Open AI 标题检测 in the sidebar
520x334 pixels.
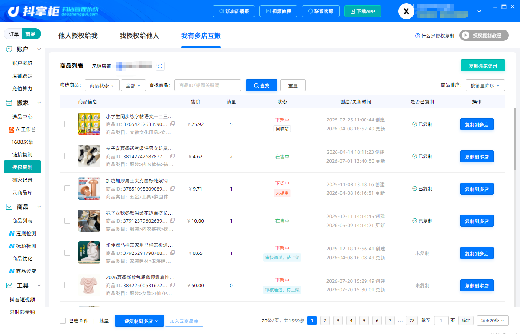coord(22,246)
